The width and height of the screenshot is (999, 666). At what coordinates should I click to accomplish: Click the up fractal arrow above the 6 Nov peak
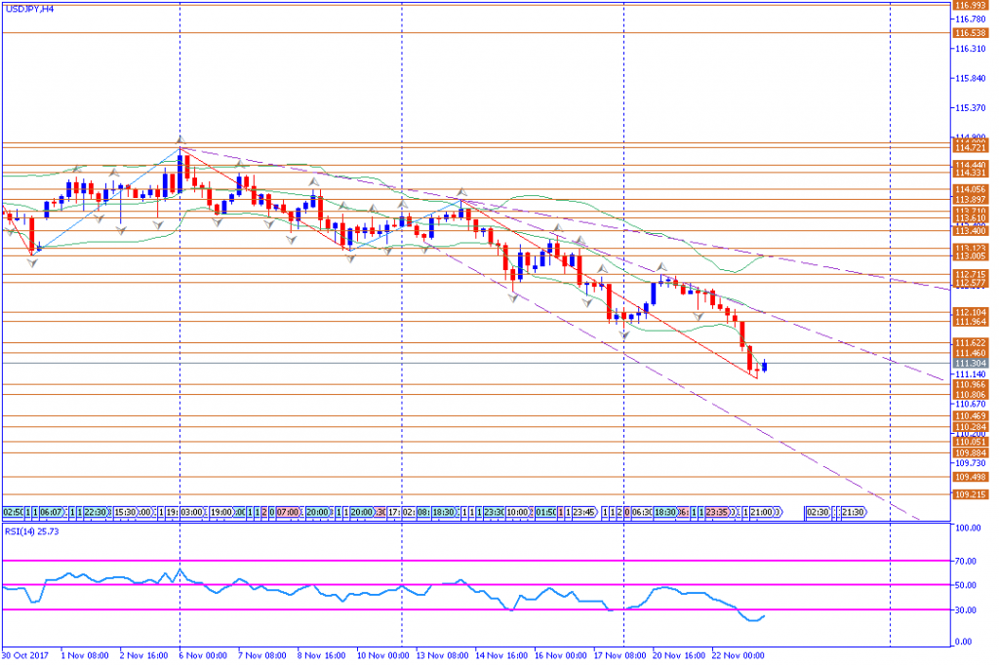click(180, 139)
